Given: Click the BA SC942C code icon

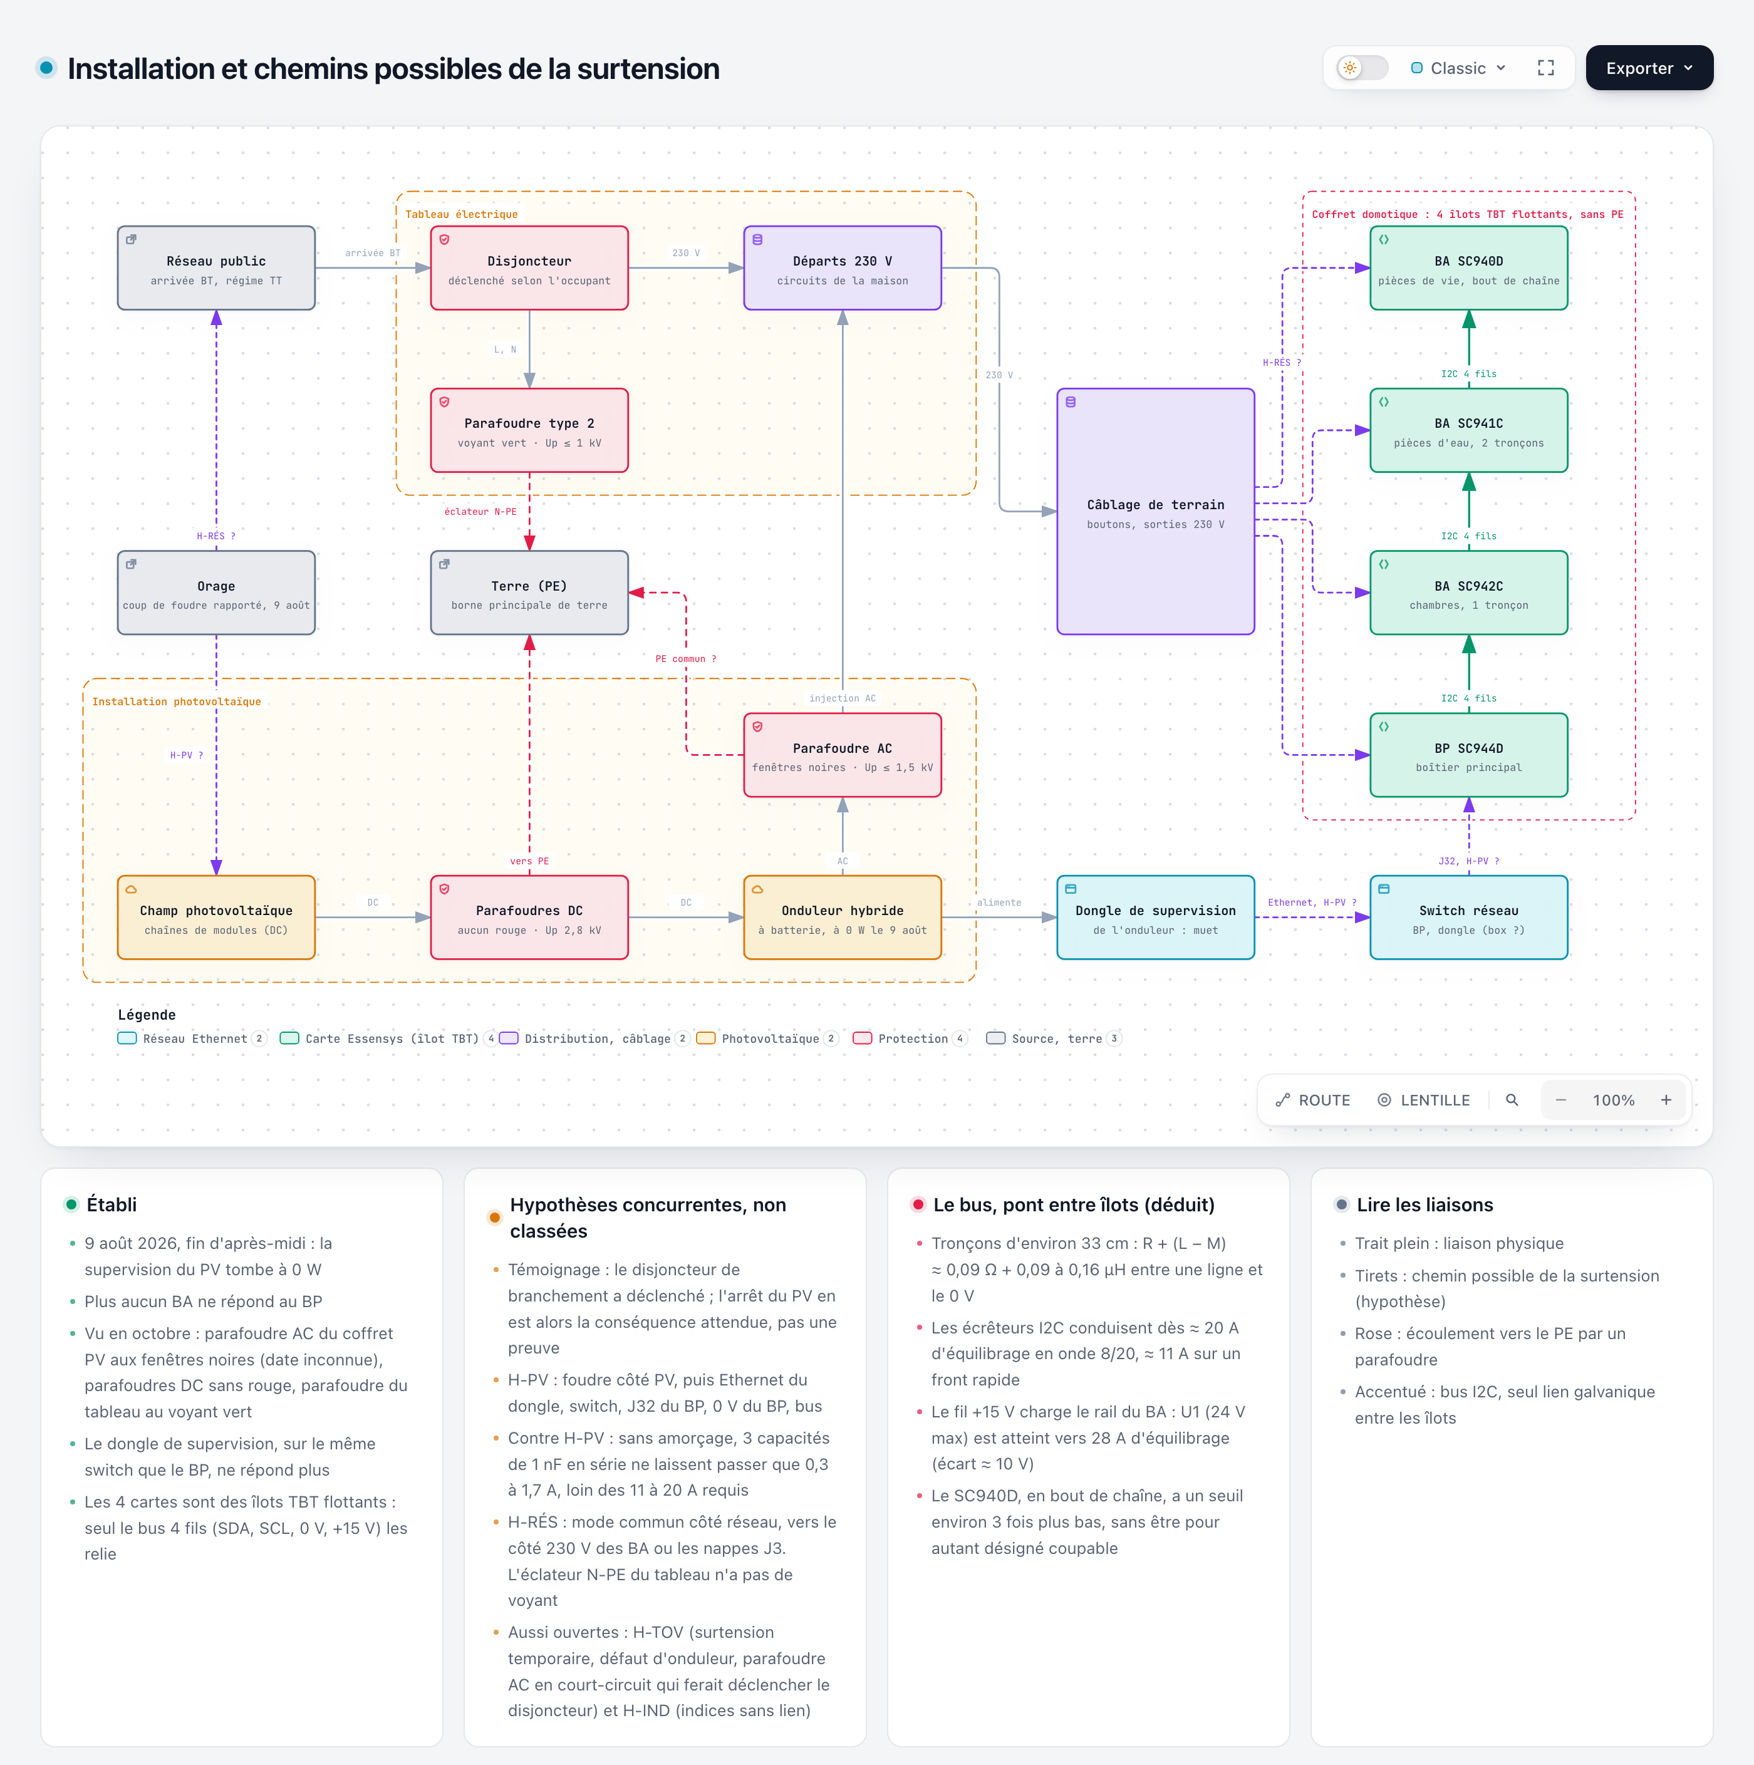Looking at the screenshot, I should tap(1384, 564).
